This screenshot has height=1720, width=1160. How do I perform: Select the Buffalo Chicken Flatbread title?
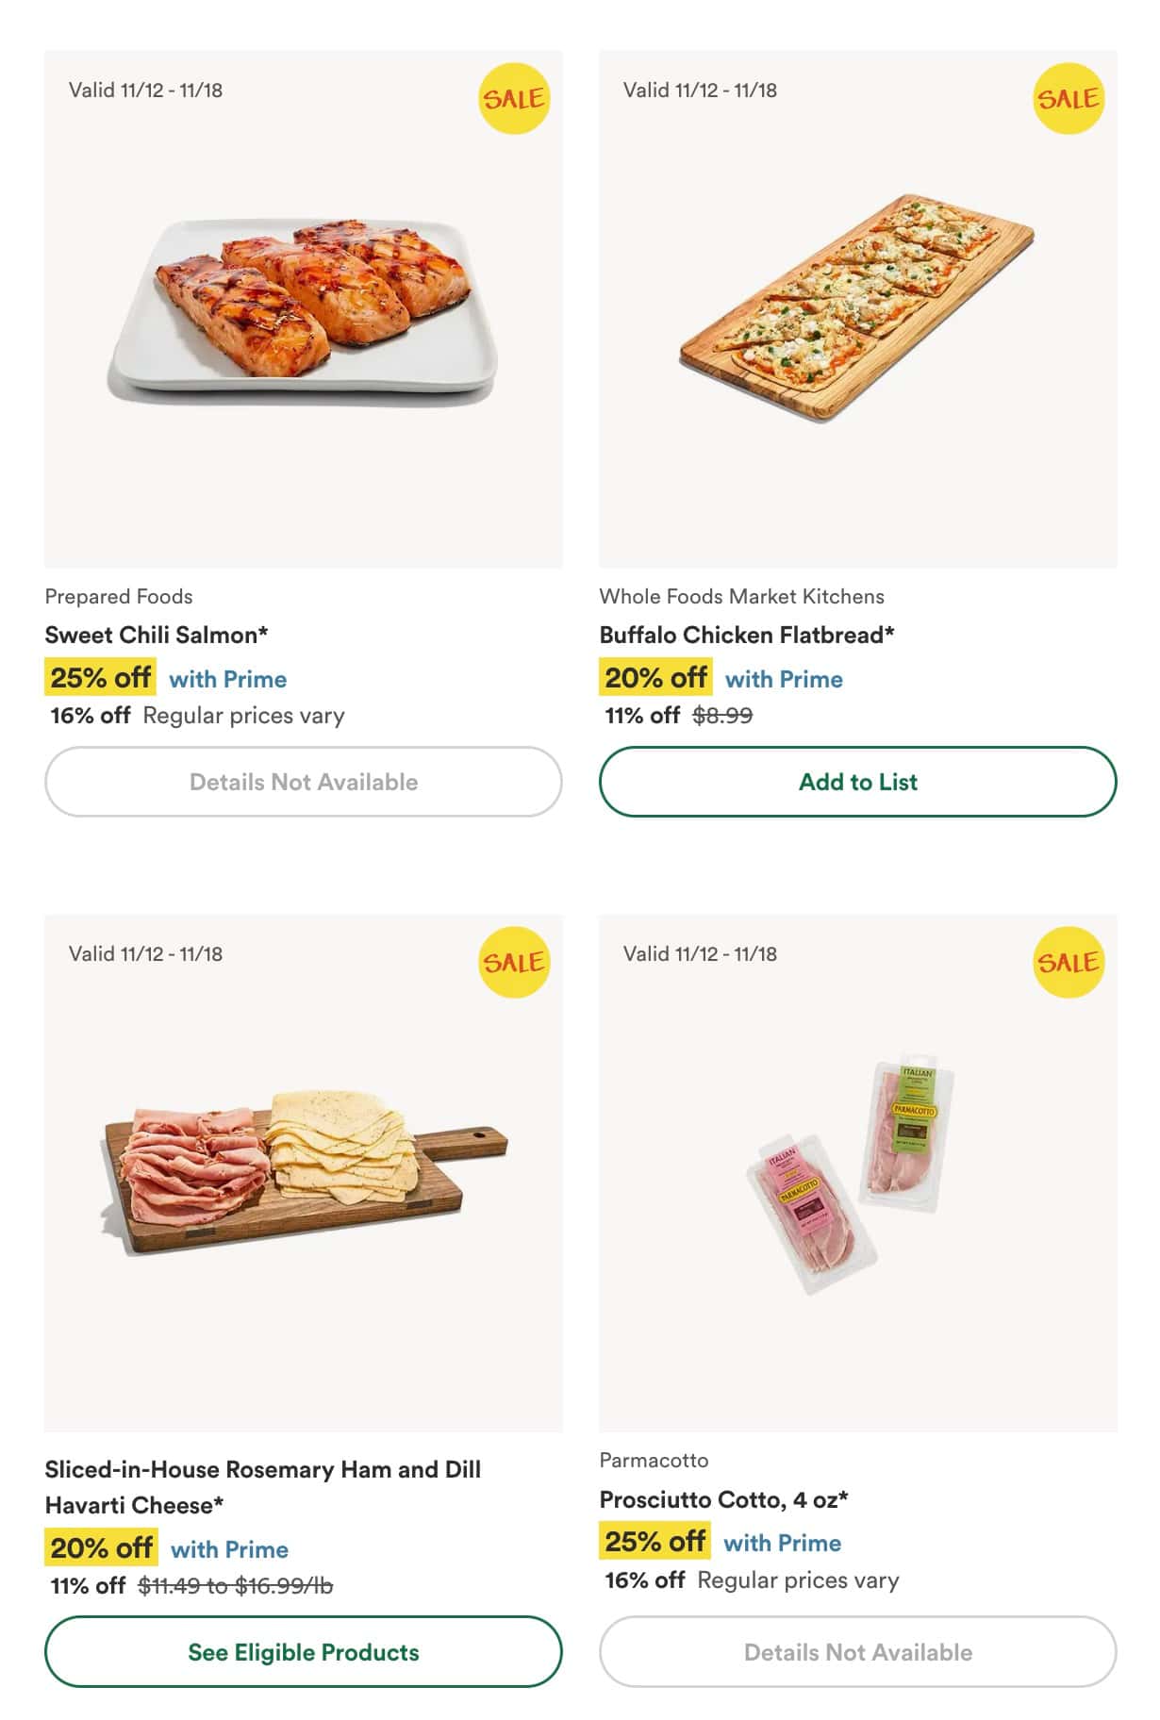[x=747, y=635]
